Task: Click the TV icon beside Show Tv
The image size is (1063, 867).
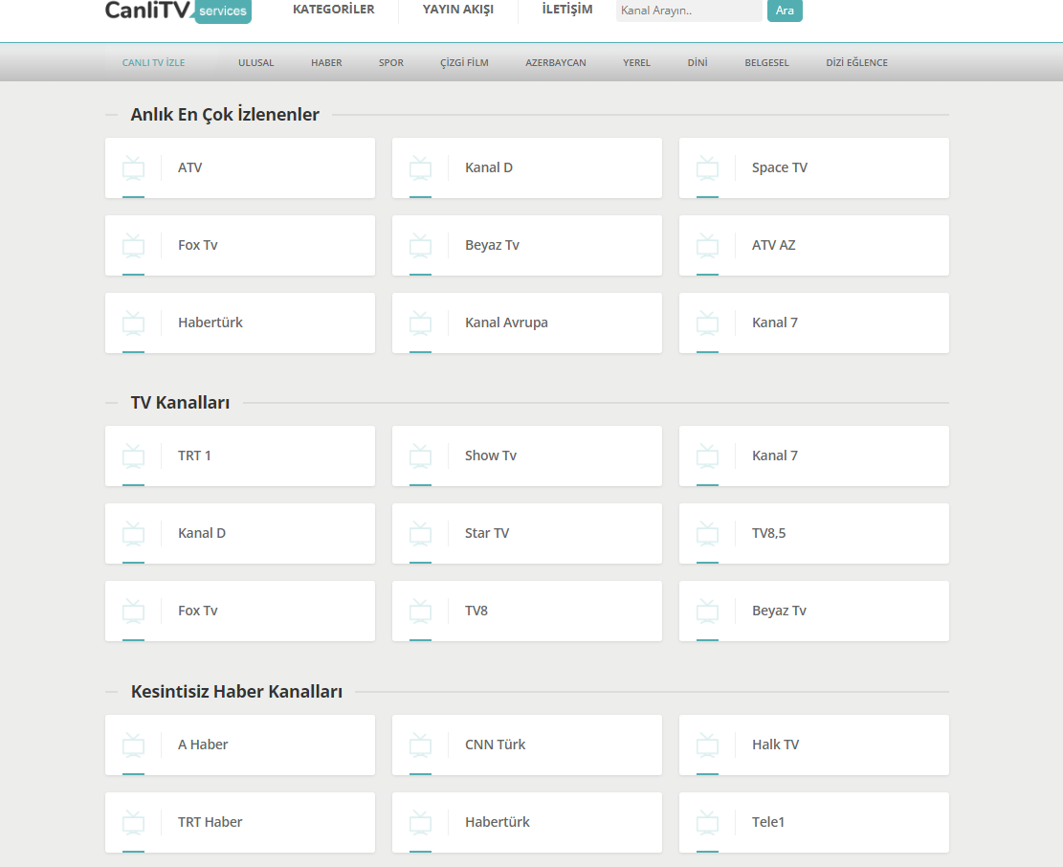Action: click(420, 456)
